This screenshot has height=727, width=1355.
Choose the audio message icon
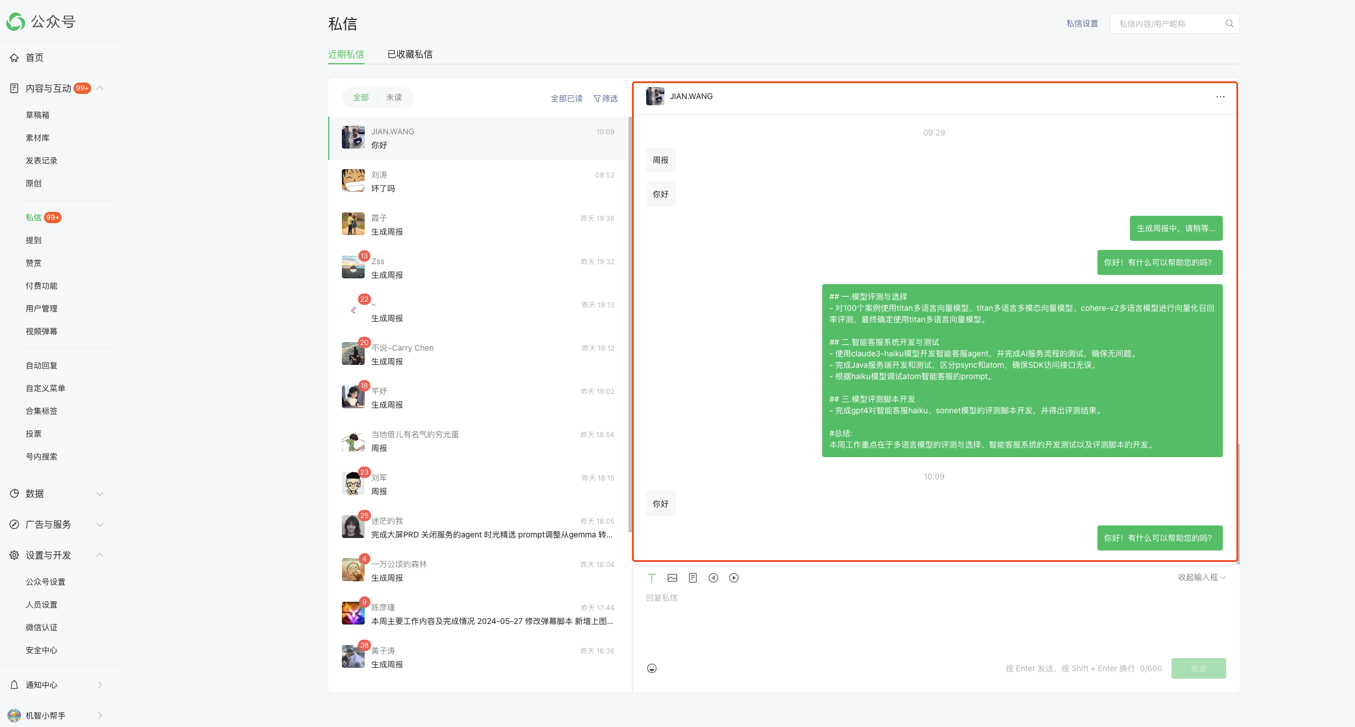(713, 578)
